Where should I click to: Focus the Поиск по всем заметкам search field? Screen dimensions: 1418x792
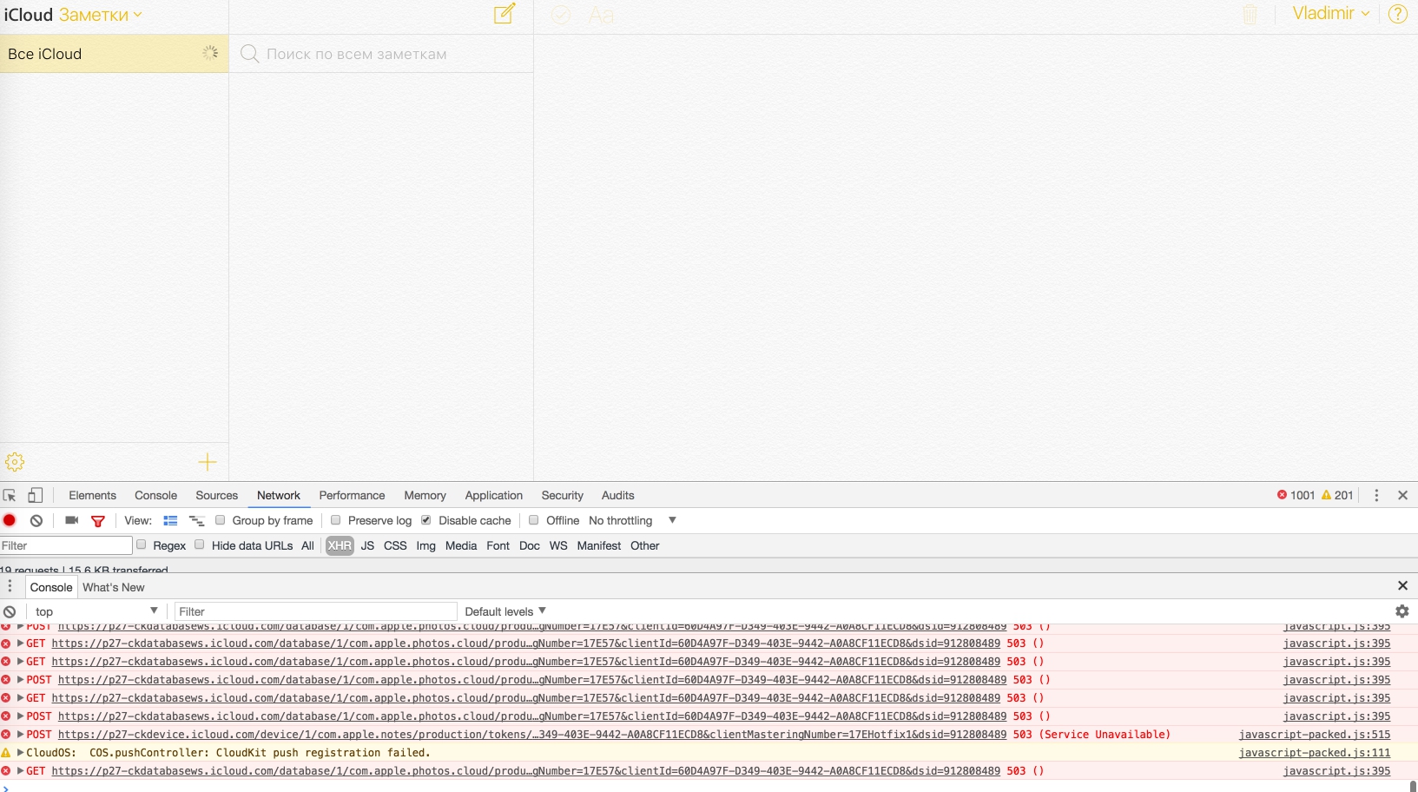pos(381,54)
